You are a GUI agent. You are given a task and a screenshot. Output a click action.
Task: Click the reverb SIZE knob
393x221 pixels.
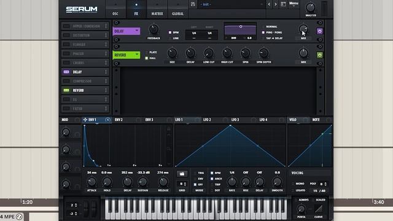click(x=172, y=53)
